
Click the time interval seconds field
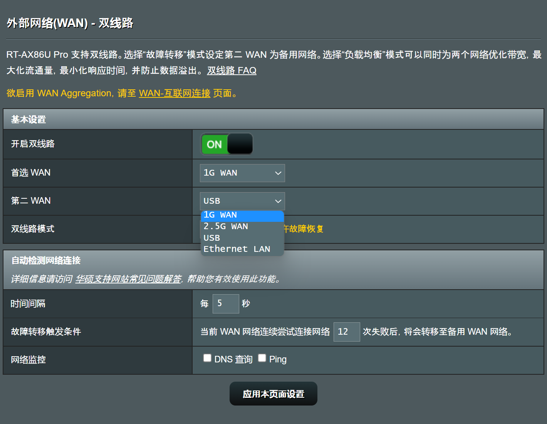pyautogui.click(x=225, y=303)
